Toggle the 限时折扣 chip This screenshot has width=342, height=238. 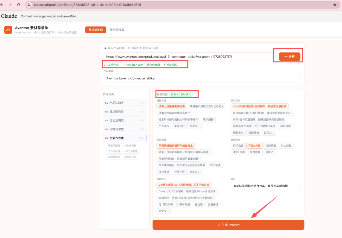pyautogui.click(x=185, y=205)
